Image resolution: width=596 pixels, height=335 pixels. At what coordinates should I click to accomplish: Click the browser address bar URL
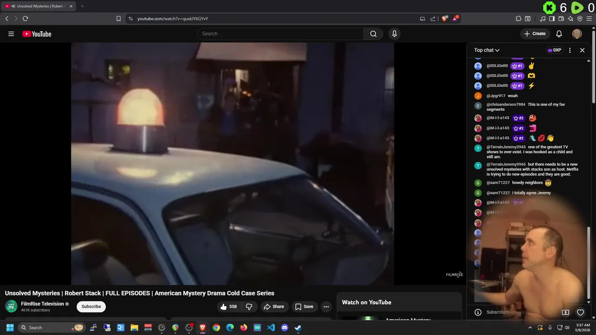[173, 19]
